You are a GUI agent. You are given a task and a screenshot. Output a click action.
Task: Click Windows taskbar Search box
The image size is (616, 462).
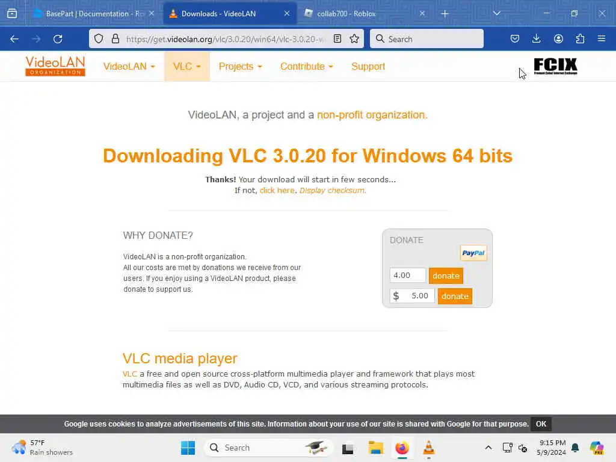coord(269,448)
